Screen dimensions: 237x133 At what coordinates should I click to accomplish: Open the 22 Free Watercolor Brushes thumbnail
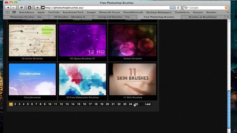tap(82, 79)
